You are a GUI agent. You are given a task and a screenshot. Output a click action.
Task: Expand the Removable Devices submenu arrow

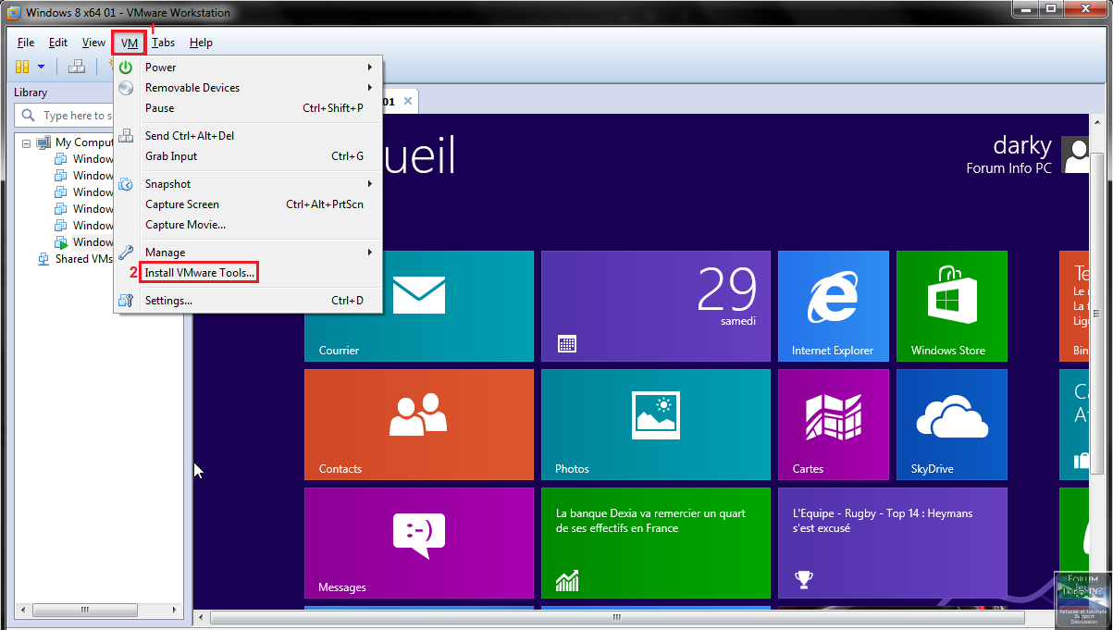[x=370, y=88]
